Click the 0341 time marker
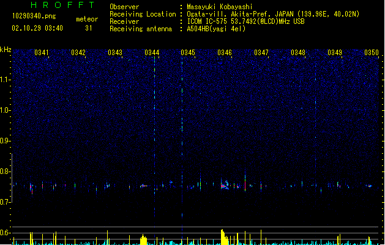Viewport: 385px width, 245px height. pyautogui.click(x=42, y=53)
